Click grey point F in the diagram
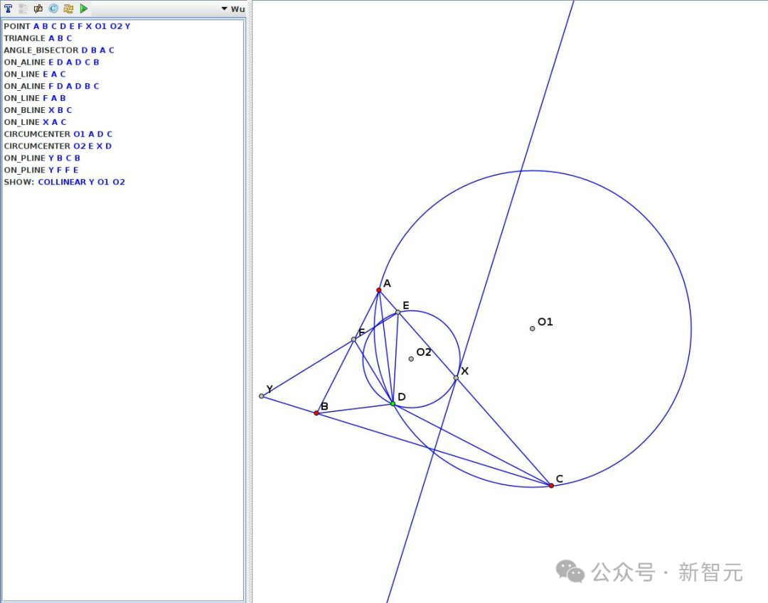Screen dimensions: 768x603 tap(353, 339)
